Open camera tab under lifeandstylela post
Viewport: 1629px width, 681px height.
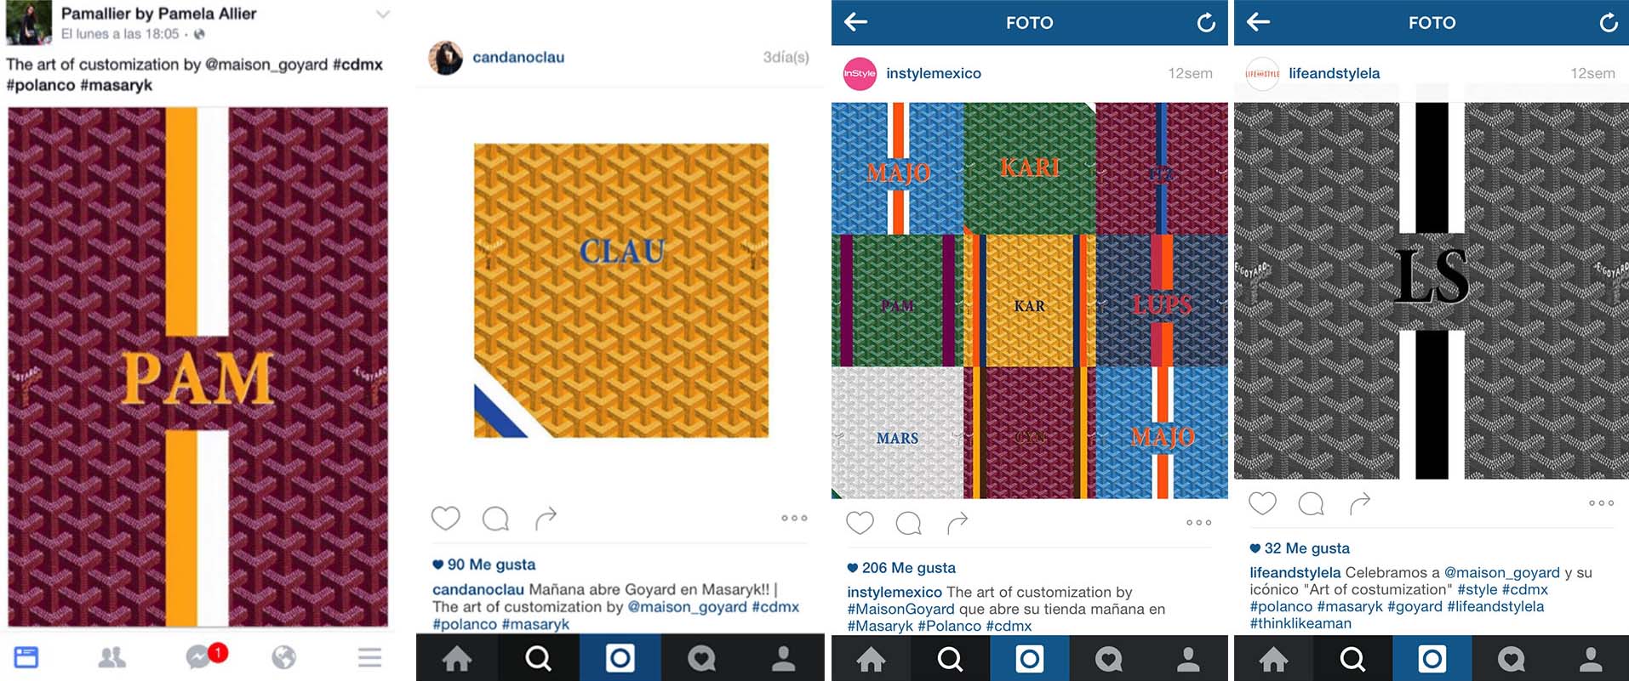coord(1432,658)
